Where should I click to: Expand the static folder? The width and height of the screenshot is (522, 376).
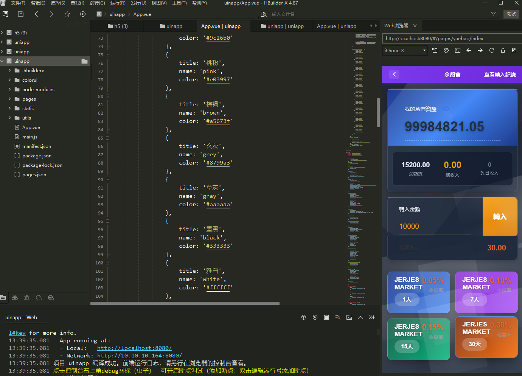pos(9,108)
